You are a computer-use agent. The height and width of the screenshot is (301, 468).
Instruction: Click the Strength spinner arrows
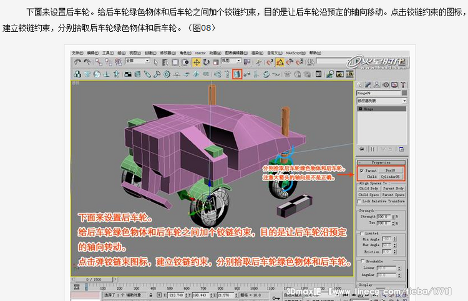[x=393, y=217]
